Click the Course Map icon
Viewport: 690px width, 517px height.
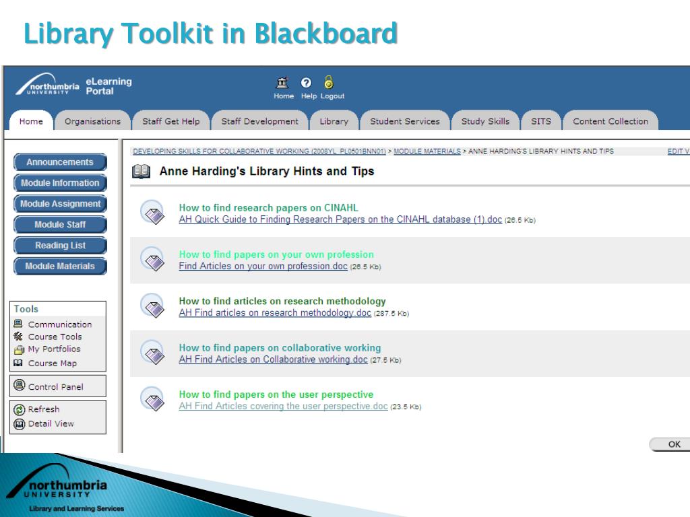18,363
